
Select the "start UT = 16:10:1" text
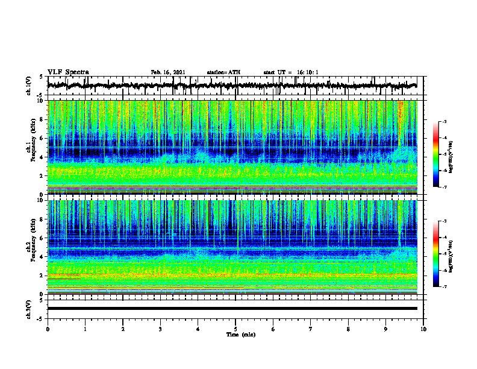[291, 72]
